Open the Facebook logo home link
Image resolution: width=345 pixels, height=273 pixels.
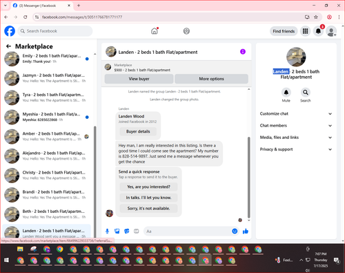(x=10, y=31)
